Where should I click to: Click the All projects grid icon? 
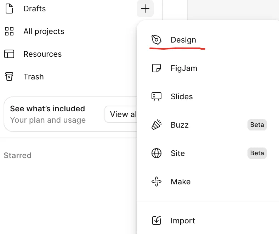coord(9,31)
